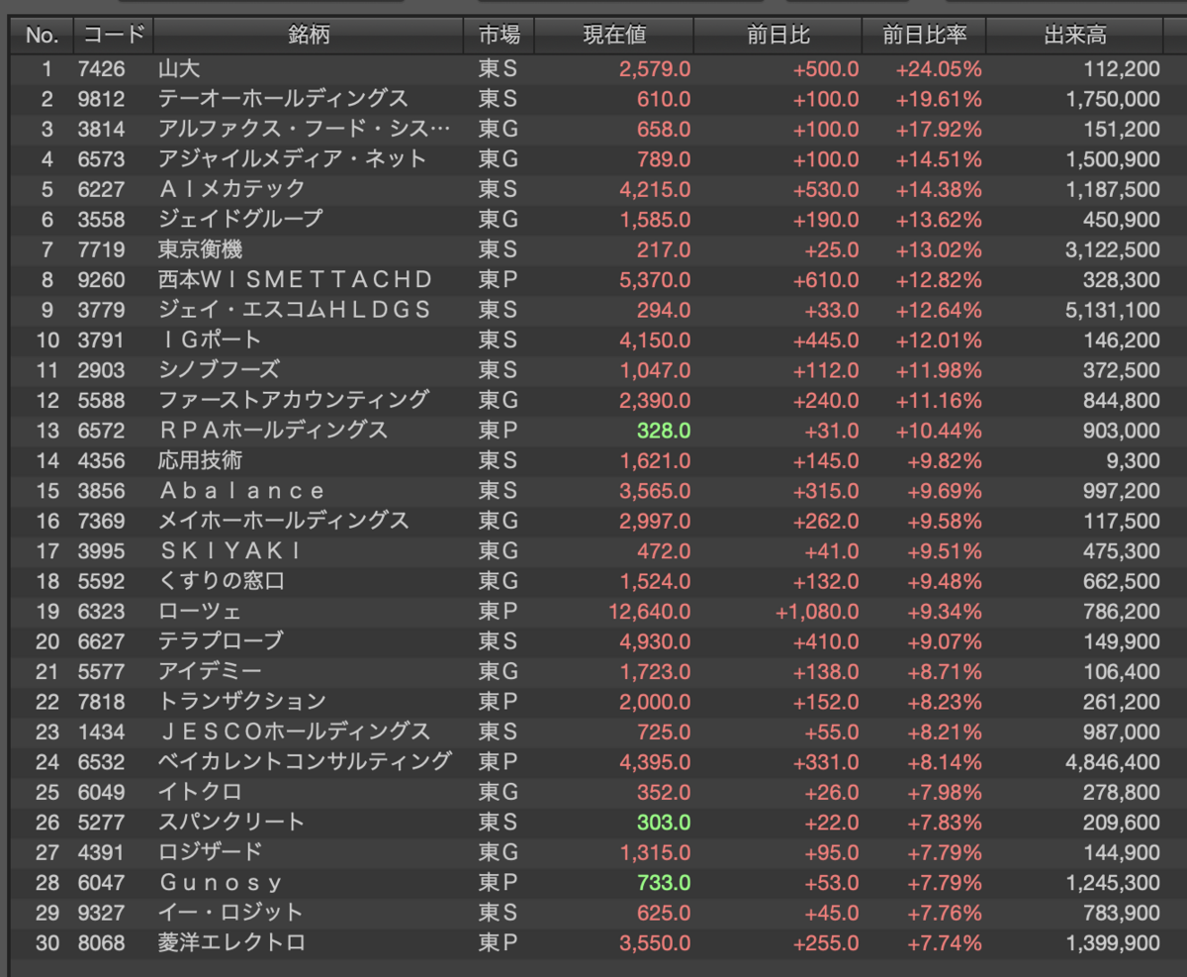Screen dimensions: 1187x977
Task: Click the percent change +24.05%
Action: [x=939, y=69]
